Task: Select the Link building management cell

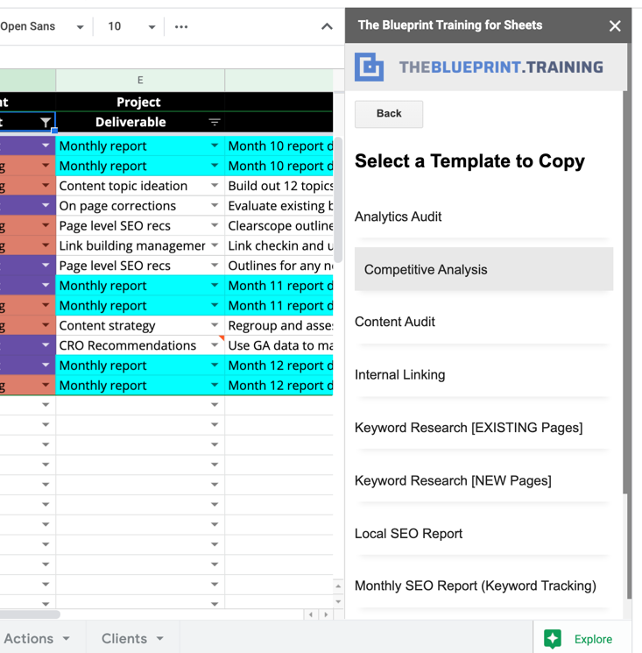Action: [140, 245]
